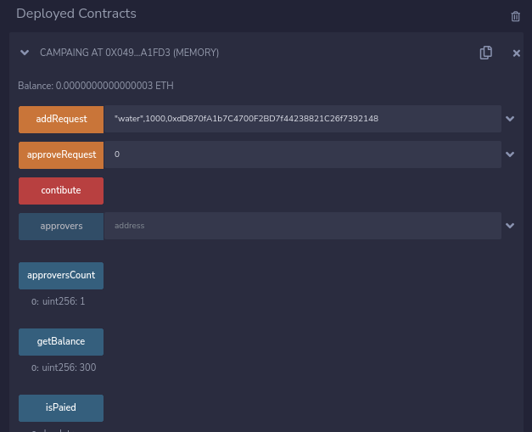Click the addRequest transaction button

pos(61,119)
